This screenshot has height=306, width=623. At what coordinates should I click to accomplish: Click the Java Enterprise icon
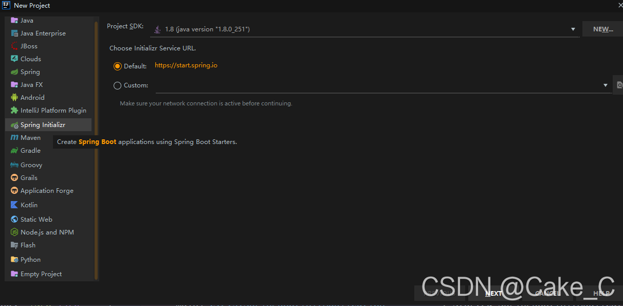pyautogui.click(x=14, y=33)
